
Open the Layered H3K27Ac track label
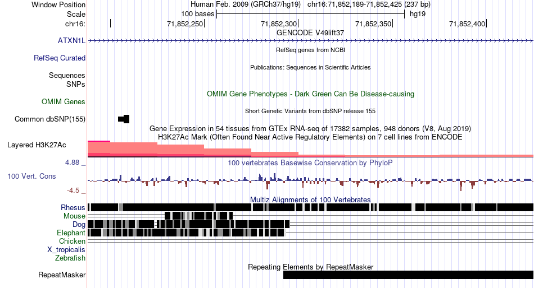[x=37, y=145]
